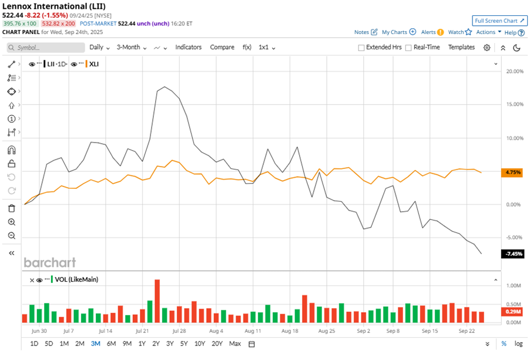530x352 pixels.
Task: Open chart settings gear
Action: click(487, 48)
